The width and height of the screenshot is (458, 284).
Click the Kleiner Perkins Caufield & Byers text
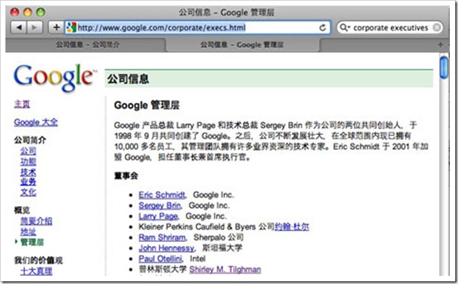197,226
